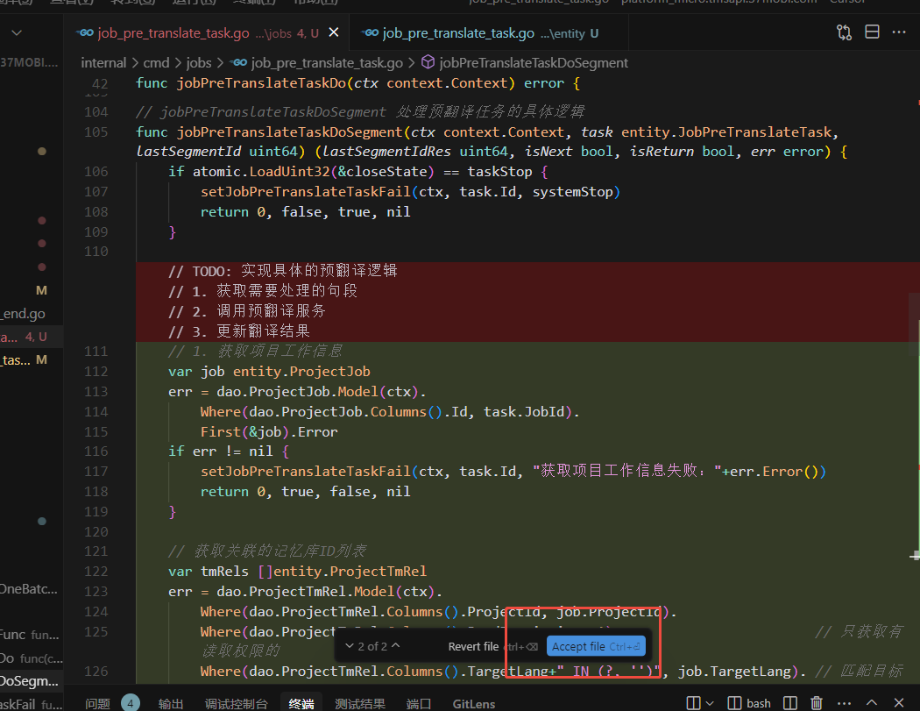Click 'cmd' breadcrumb segment
The image size is (920, 711).
pos(156,63)
